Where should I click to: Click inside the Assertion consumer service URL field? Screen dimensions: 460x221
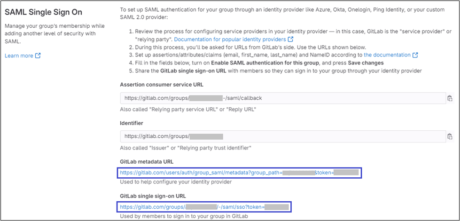(282, 98)
